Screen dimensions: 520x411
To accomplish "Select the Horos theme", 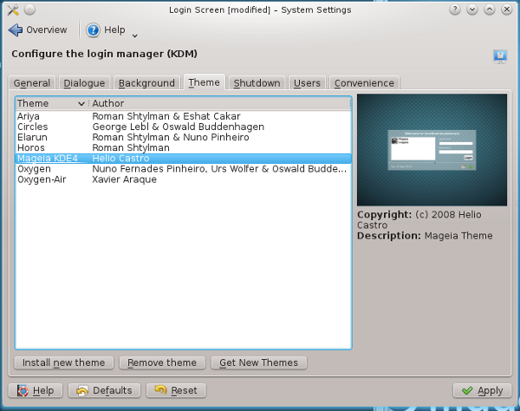I will pyautogui.click(x=184, y=147).
